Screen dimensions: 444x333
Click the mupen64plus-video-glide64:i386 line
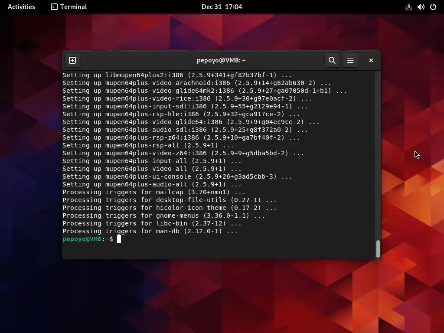point(191,122)
